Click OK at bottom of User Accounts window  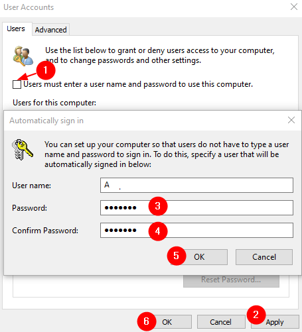coord(167,322)
